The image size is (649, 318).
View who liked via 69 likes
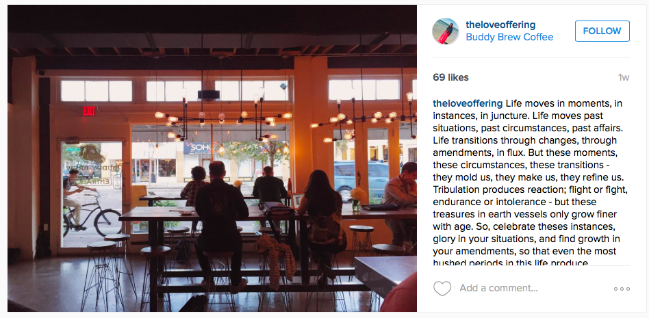point(450,77)
